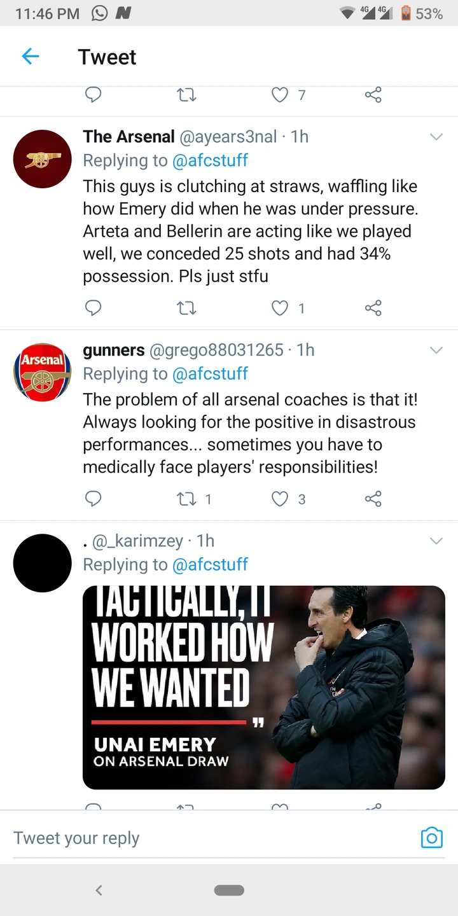The height and width of the screenshot is (916, 458).
Task: Open camera icon in reply bar
Action: tap(431, 838)
